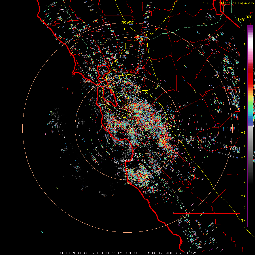Image resolution: width=255 pixels, height=255 pixels.
Task: Click the 7 value on color scale
Action: [x=245, y=32]
